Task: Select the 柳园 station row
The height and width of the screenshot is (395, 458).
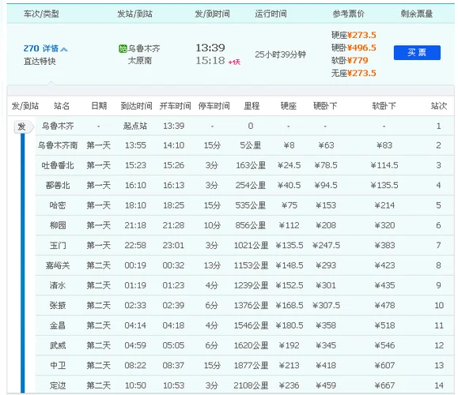Action: [x=244, y=225]
